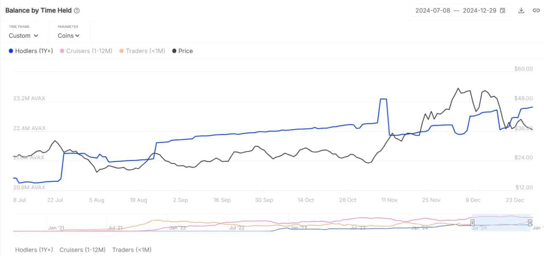Click the left handle of the range navigator
544x256 pixels.
[x=472, y=223]
